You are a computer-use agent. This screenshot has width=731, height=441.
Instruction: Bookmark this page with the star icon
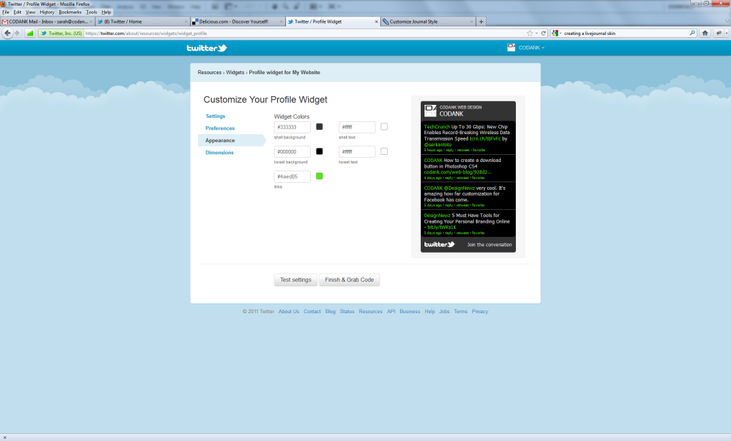[x=529, y=33]
